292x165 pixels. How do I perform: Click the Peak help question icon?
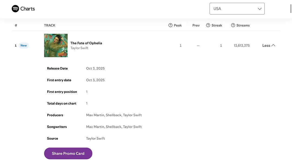click(170, 25)
